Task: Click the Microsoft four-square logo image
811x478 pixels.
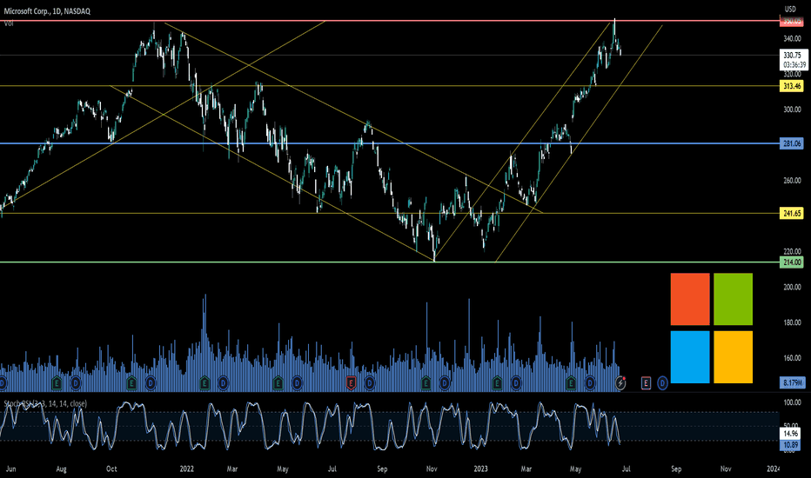Action: point(712,329)
